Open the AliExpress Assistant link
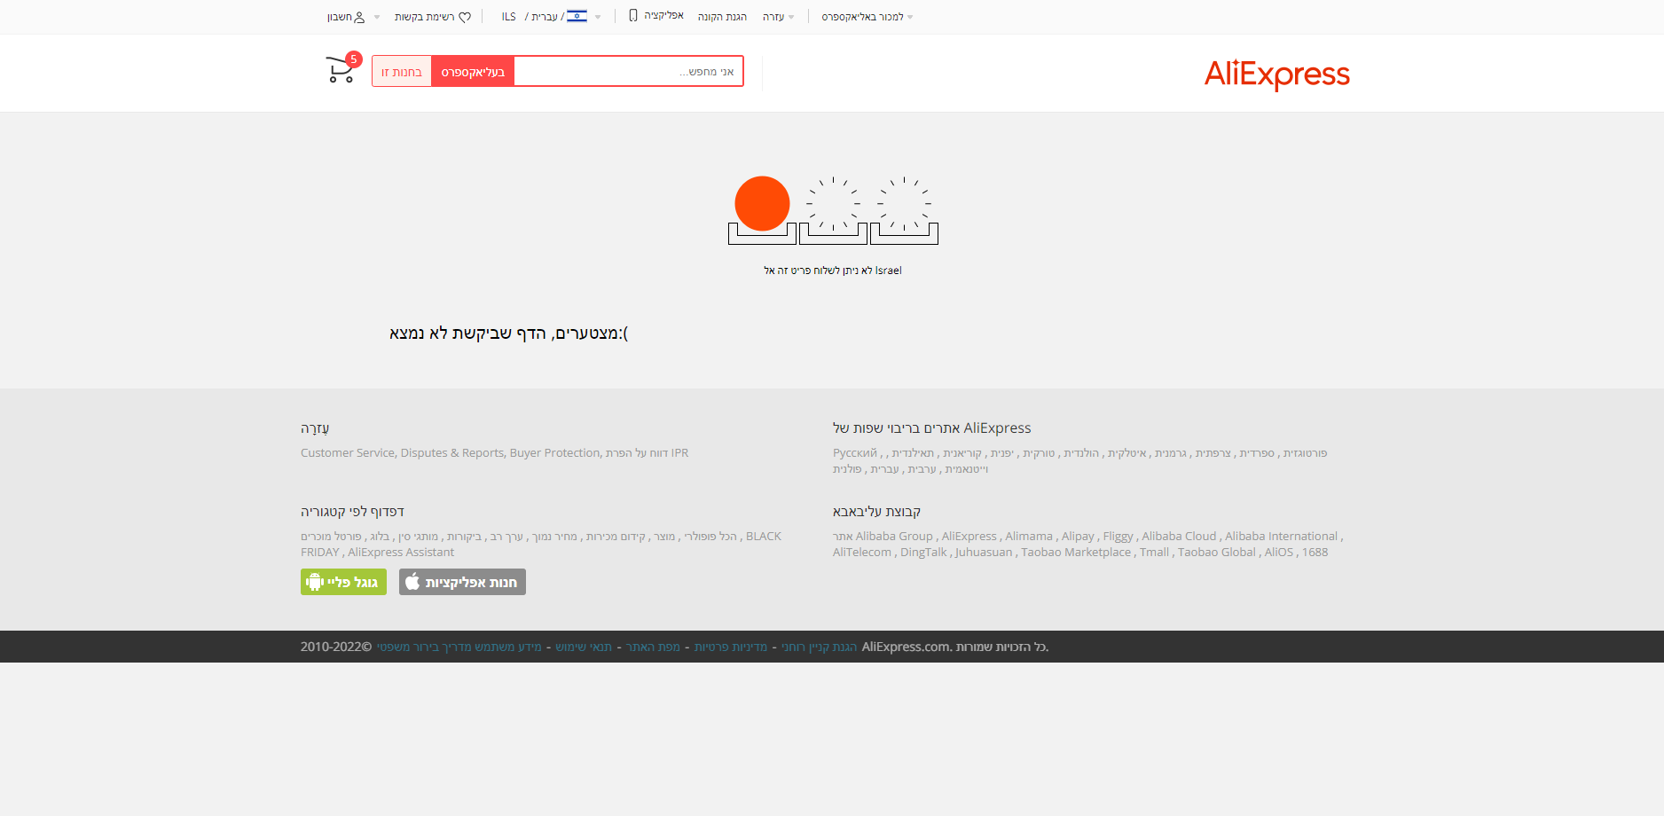 [401, 552]
